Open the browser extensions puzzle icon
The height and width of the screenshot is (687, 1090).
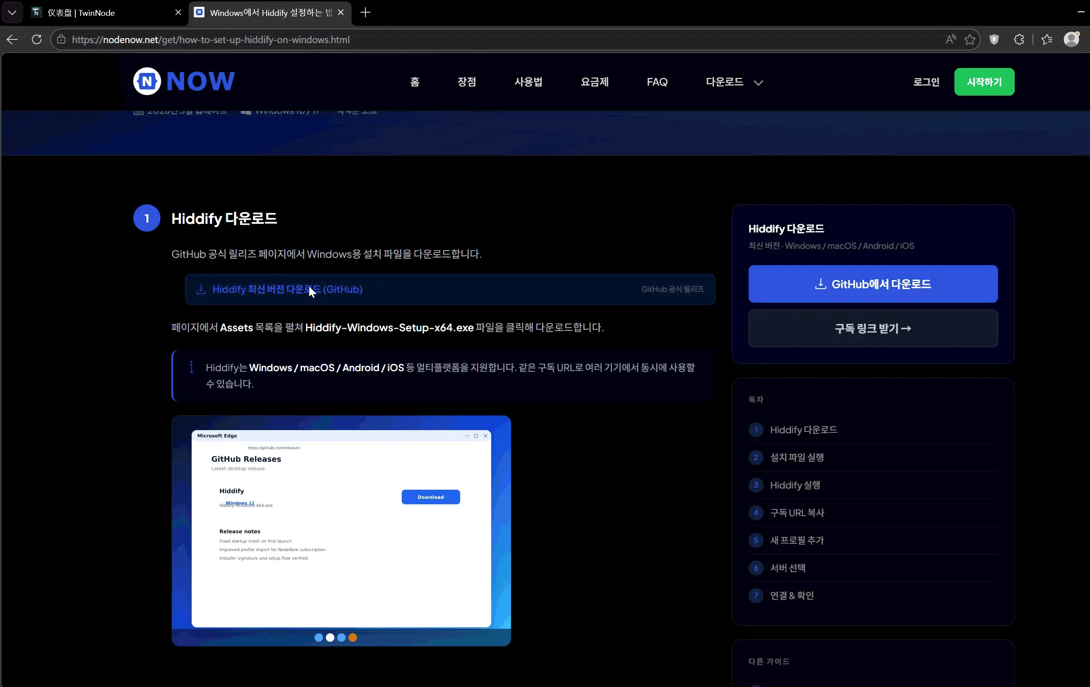pos(1019,39)
